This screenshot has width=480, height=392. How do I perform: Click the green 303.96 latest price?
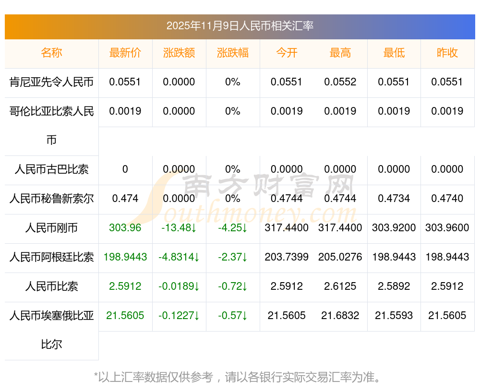(125, 228)
